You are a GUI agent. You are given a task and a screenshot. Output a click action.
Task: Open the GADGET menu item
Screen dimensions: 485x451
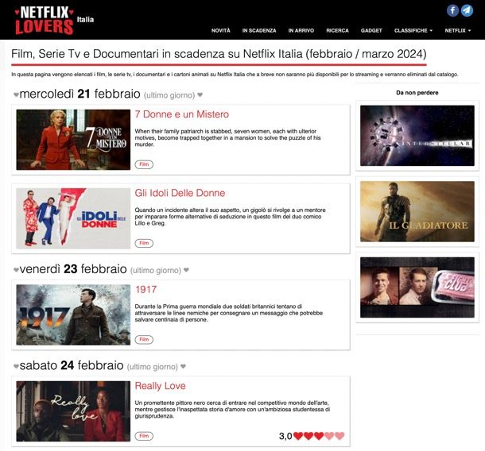point(371,31)
